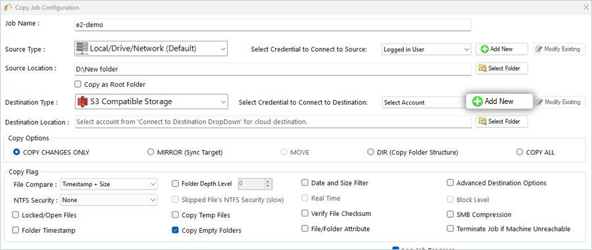
Task: Click the 'File Compare :' label
Action: [35, 185]
